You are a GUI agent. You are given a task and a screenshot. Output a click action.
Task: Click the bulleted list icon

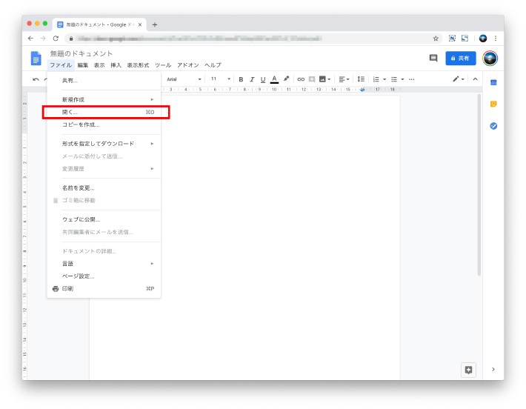tap(394, 79)
